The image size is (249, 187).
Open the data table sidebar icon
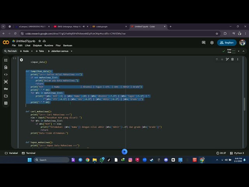[x=6, y=103]
